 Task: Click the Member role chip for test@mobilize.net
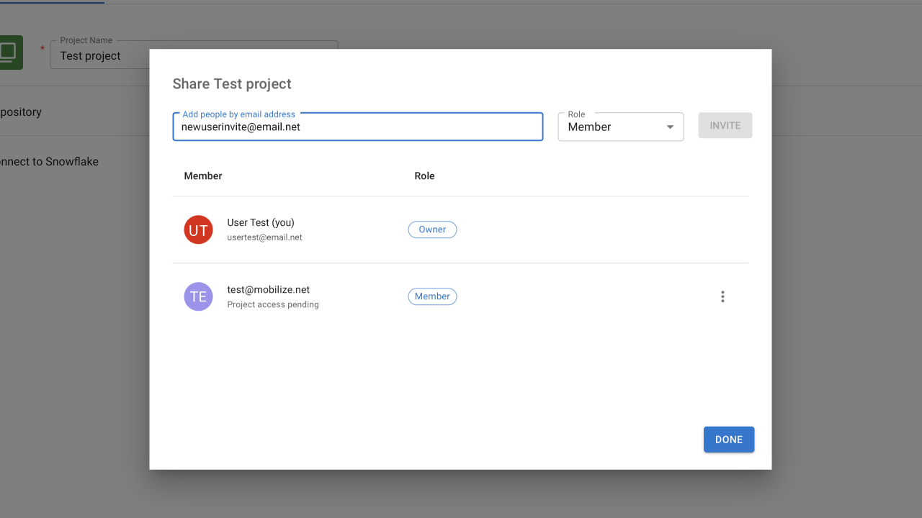tap(432, 296)
